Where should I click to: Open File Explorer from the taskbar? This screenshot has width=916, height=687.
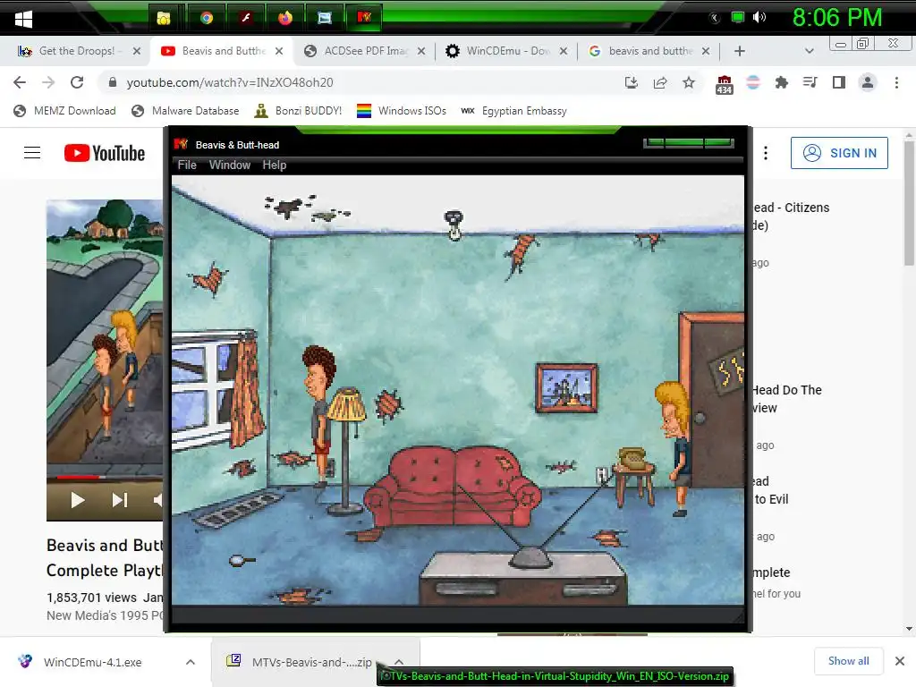coord(164,18)
